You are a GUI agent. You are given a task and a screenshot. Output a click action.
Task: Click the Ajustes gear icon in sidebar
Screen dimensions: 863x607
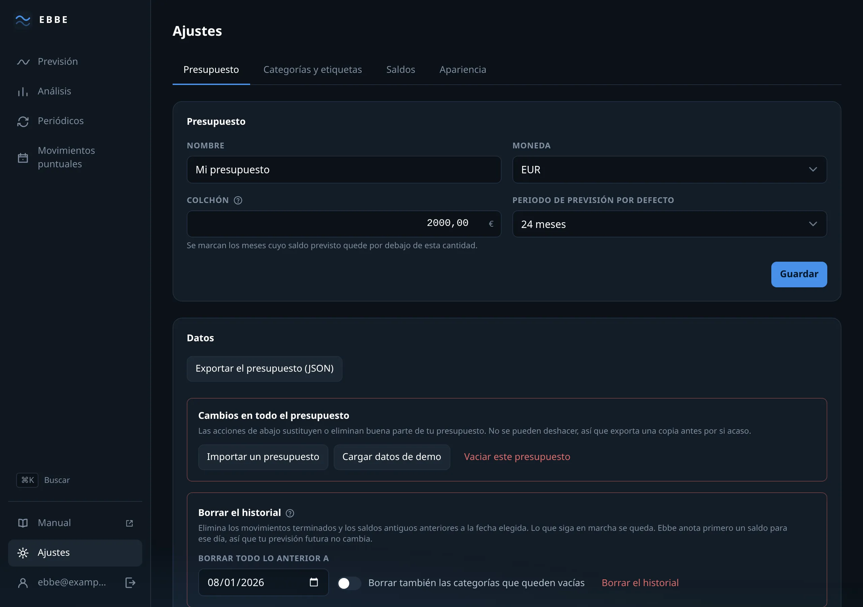tap(23, 553)
